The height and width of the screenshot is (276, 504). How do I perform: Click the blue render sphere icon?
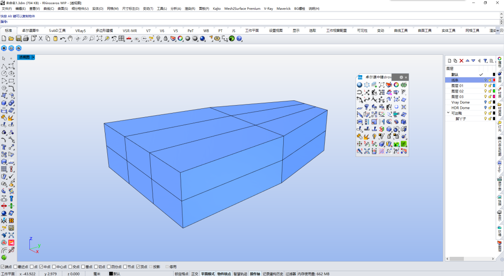(203, 39)
